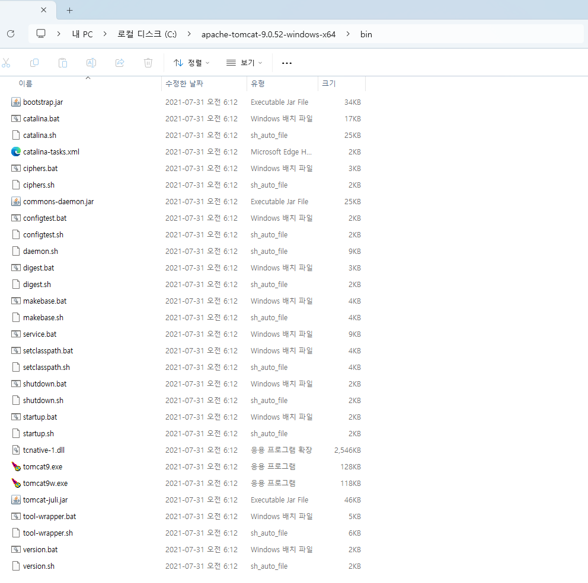This screenshot has width=588, height=583.
Task: Select file name setclasspath.bat
Action: click(x=48, y=351)
